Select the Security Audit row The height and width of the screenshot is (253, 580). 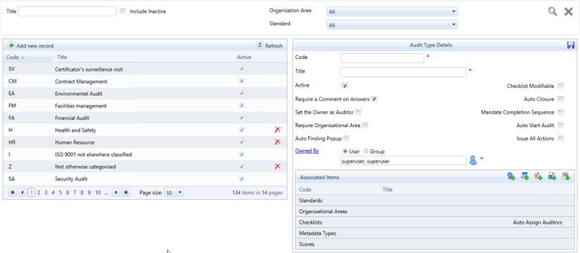(x=144, y=179)
